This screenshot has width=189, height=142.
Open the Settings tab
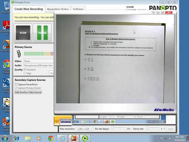(78, 9)
